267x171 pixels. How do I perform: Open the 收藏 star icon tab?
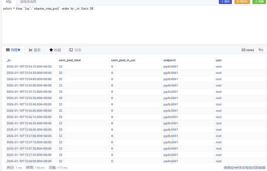[55, 50]
